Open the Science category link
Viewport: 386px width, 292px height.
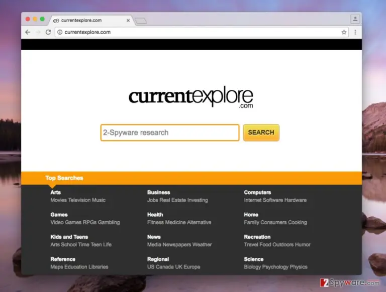tap(254, 259)
